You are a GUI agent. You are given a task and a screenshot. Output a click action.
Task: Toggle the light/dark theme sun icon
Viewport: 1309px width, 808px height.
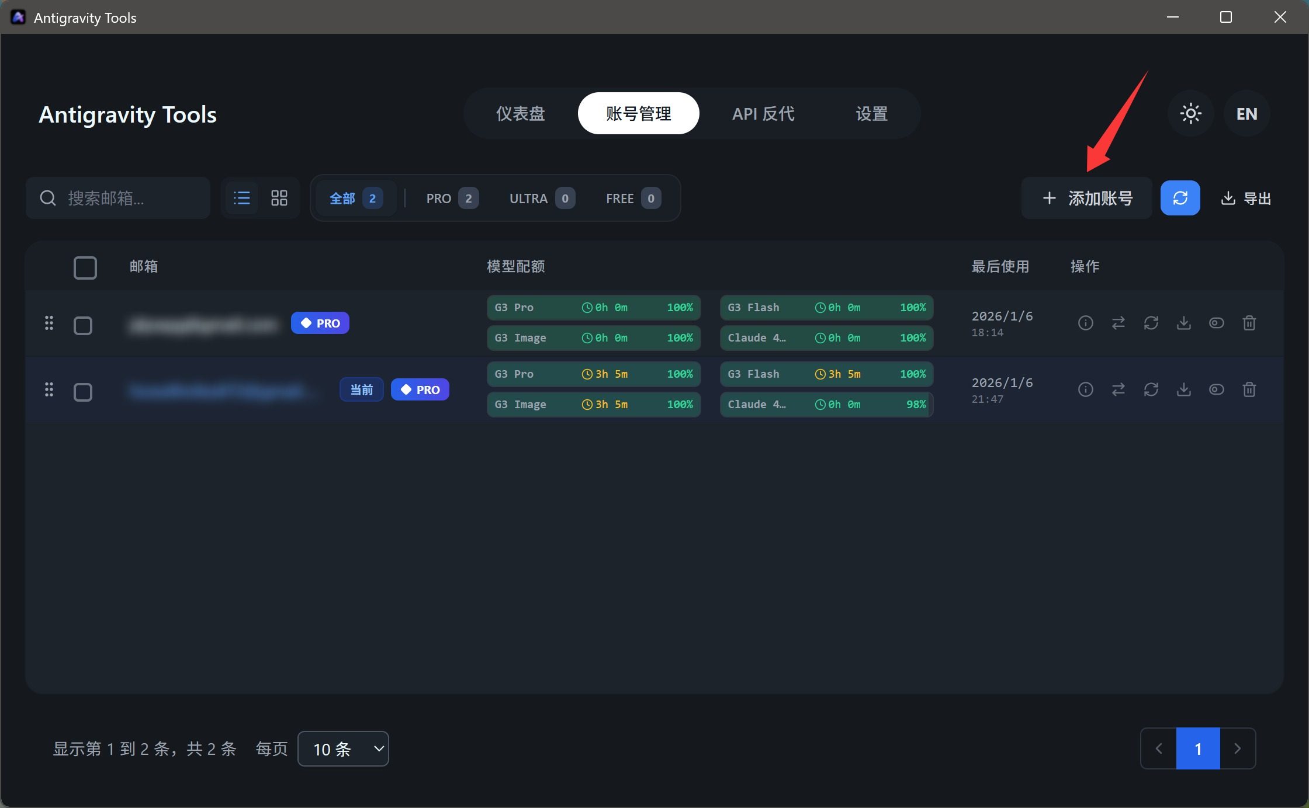click(x=1190, y=113)
